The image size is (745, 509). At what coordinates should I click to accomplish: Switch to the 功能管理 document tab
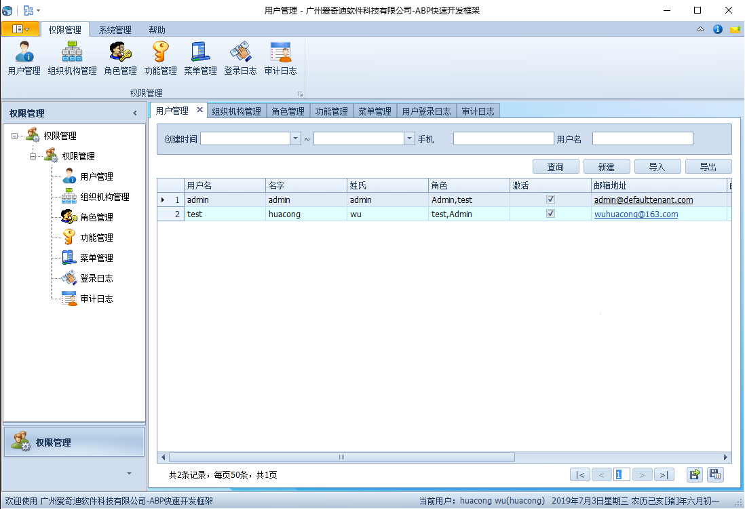click(x=332, y=111)
